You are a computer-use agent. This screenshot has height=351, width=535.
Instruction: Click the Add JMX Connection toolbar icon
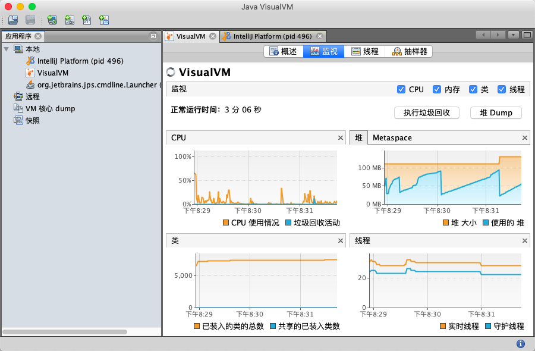click(70, 20)
